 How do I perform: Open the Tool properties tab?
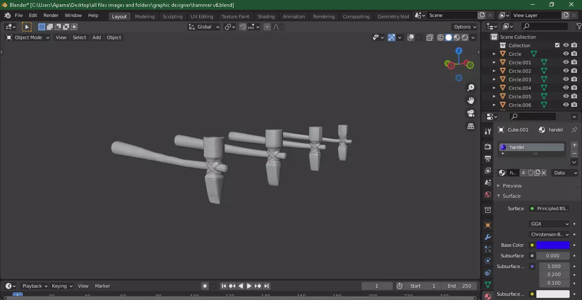coord(488,131)
